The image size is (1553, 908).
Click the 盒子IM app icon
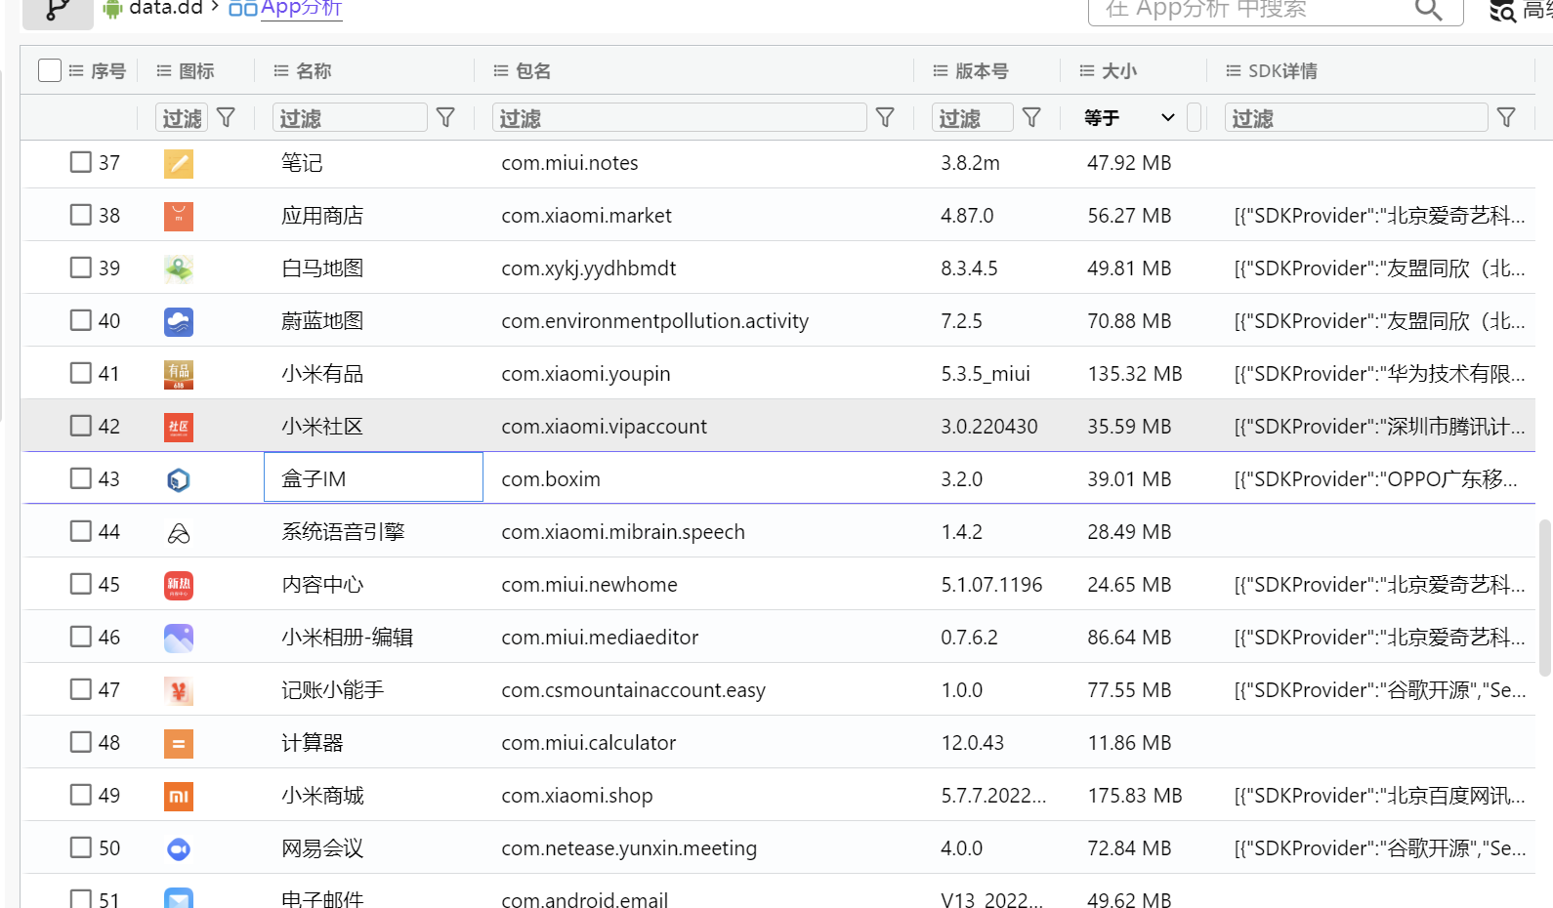point(179,479)
